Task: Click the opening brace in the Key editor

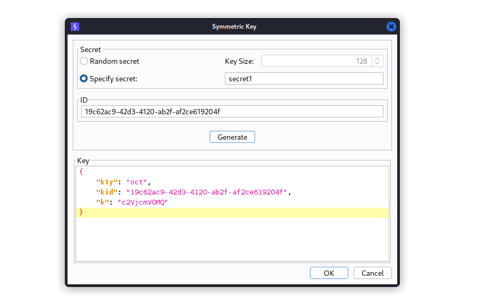Action: pyautogui.click(x=81, y=172)
